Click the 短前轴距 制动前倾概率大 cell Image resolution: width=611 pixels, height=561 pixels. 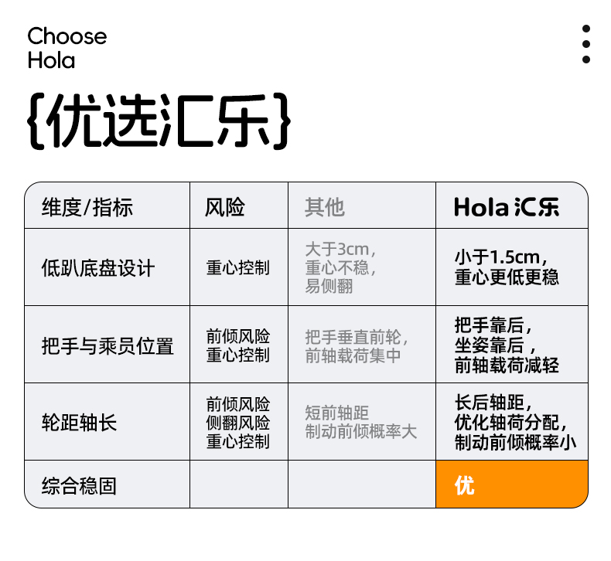coord(360,422)
